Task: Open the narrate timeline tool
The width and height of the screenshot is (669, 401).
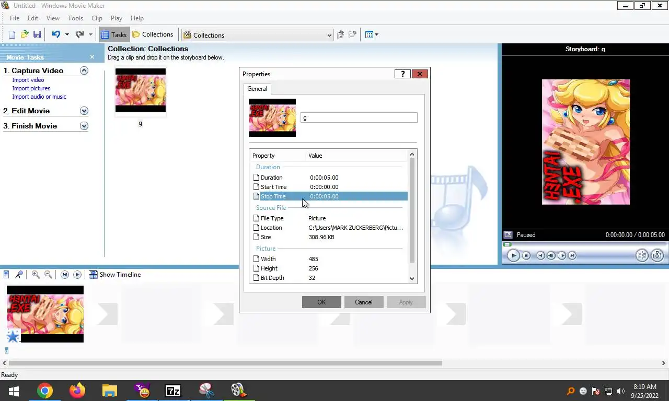Action: (x=19, y=274)
